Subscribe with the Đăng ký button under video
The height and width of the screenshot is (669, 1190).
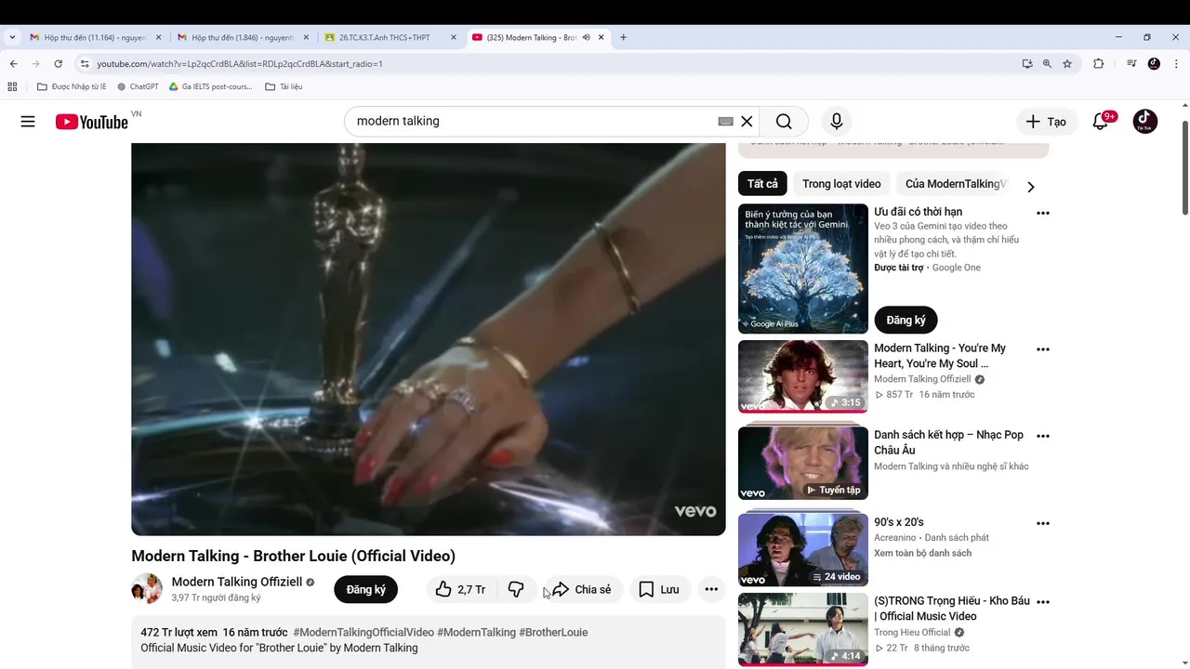365,589
